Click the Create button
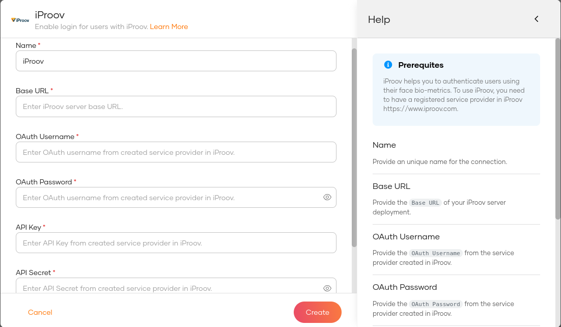The height and width of the screenshot is (327, 561). (317, 312)
